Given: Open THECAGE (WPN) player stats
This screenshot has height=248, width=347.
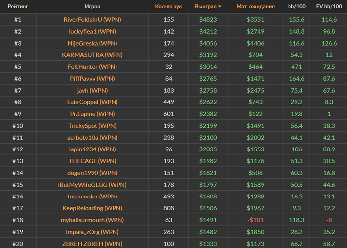Looking at the screenshot, I should click(x=93, y=161).
